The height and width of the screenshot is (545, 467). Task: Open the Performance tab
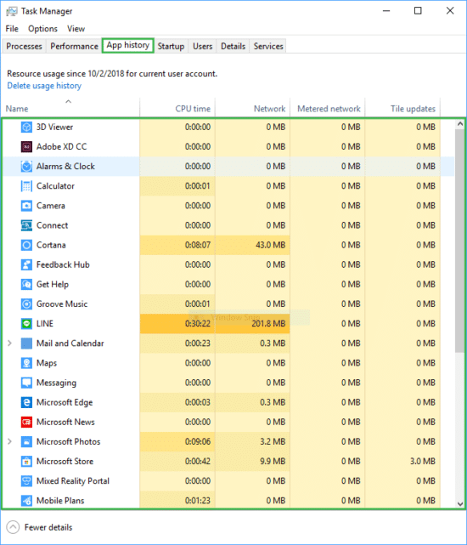(75, 46)
